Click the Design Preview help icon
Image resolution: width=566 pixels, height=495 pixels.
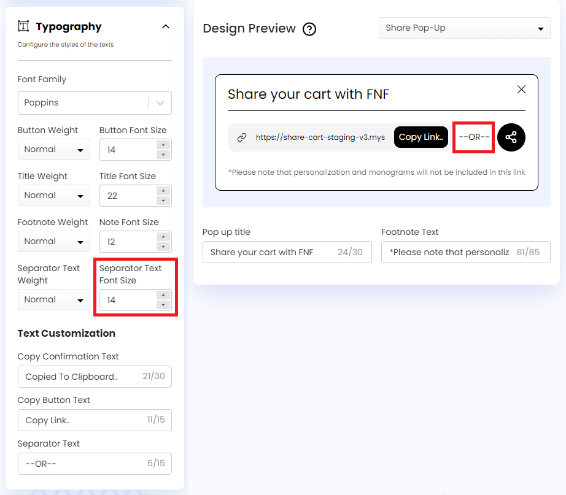(x=309, y=29)
